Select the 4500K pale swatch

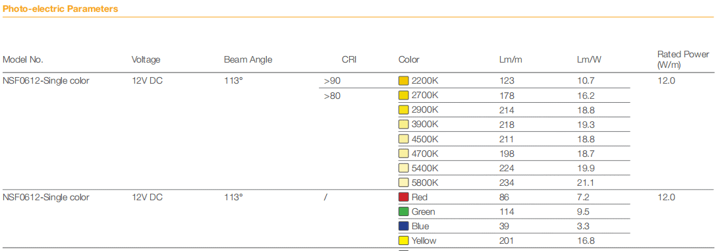[403, 139]
